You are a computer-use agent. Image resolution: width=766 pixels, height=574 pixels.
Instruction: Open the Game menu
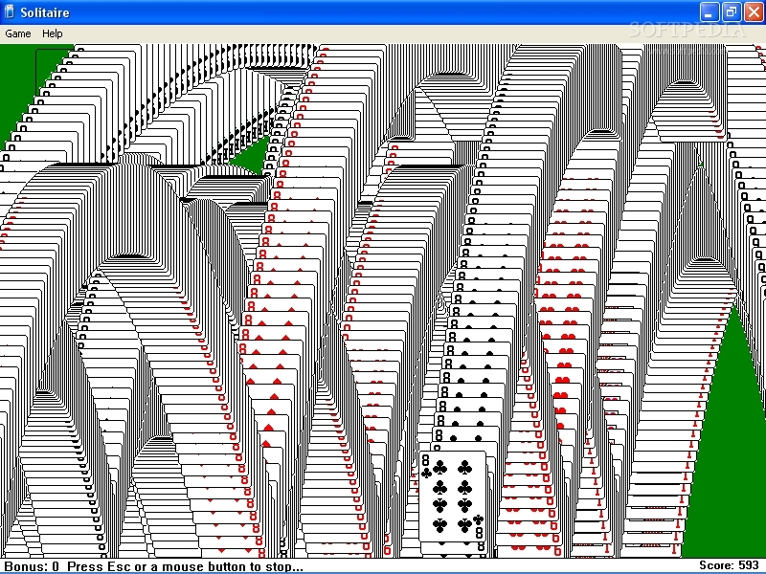click(18, 33)
